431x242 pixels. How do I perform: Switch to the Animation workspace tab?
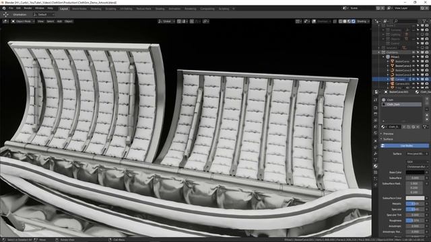174,9
